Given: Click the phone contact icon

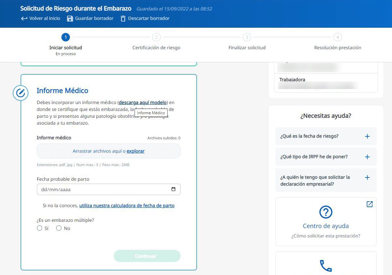Looking at the screenshot, I should [x=326, y=266].
